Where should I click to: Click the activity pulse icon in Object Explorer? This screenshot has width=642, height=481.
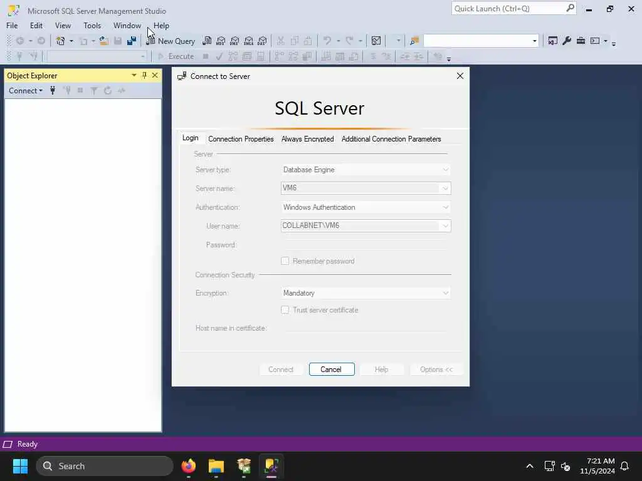click(122, 90)
